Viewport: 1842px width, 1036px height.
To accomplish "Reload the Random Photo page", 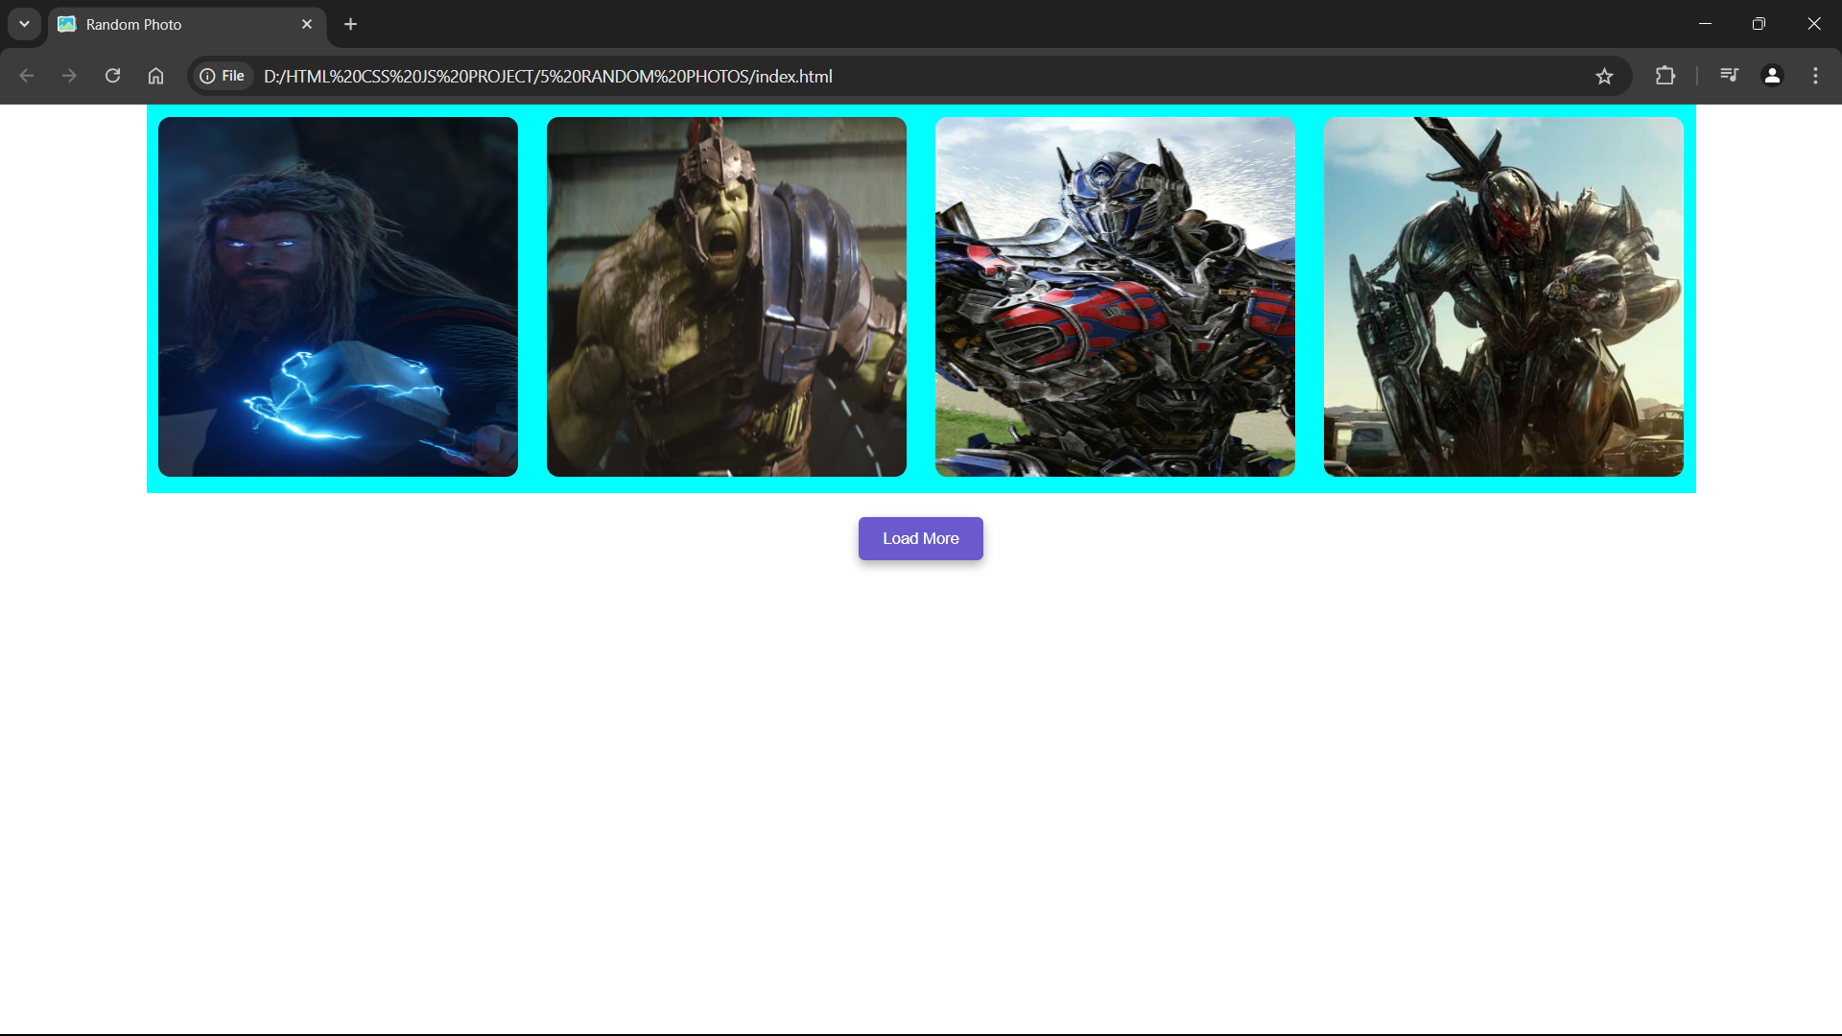I will 112,76.
